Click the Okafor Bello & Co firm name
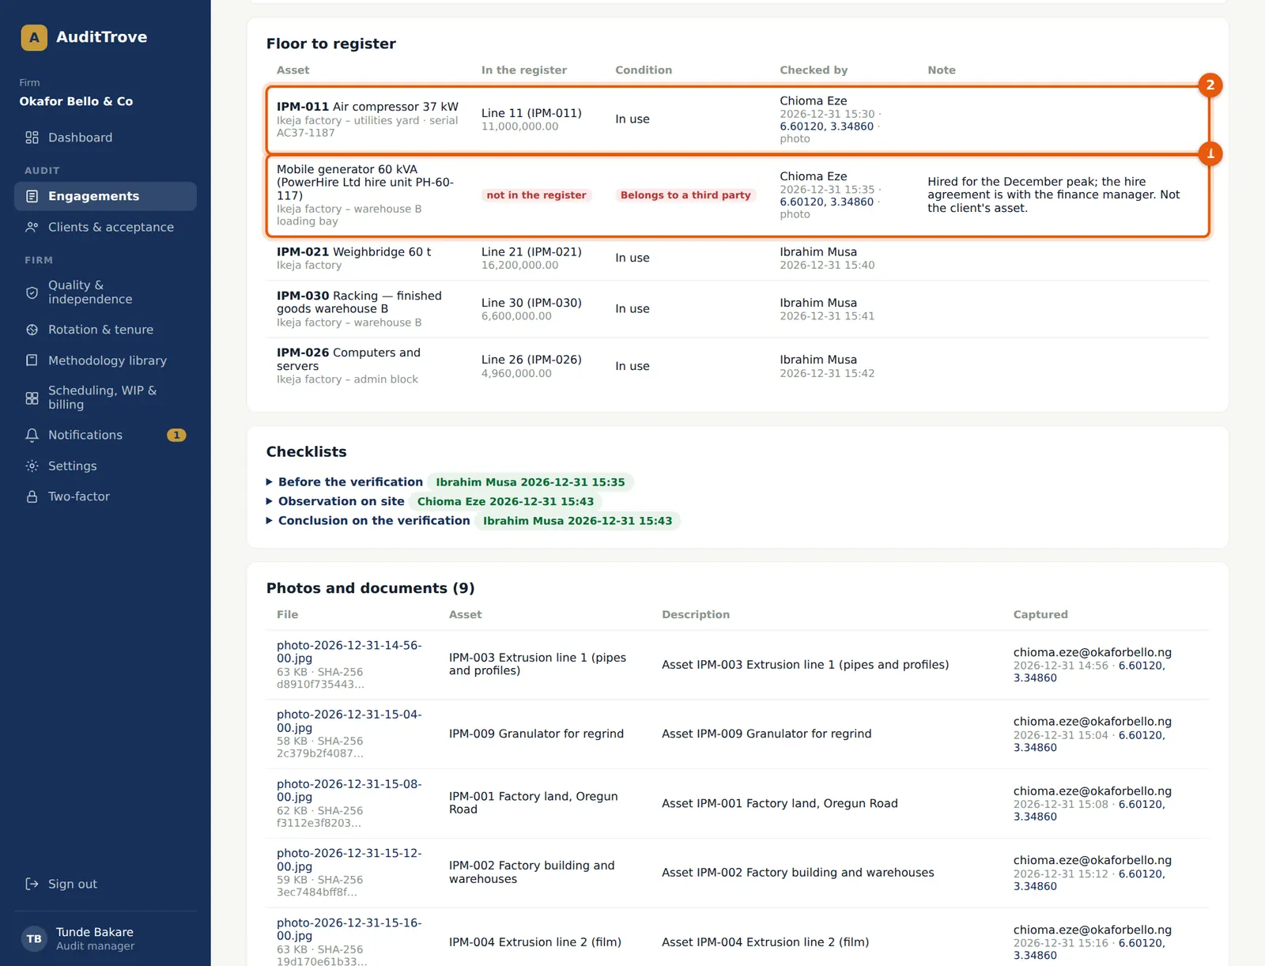The height and width of the screenshot is (966, 1265). click(76, 101)
